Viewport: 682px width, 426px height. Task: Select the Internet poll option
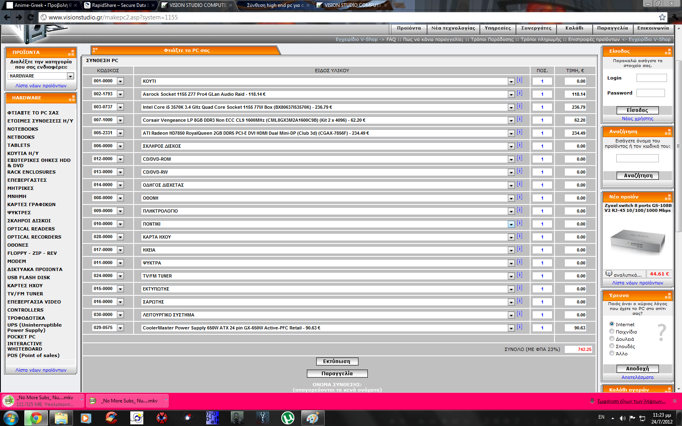pyautogui.click(x=612, y=324)
